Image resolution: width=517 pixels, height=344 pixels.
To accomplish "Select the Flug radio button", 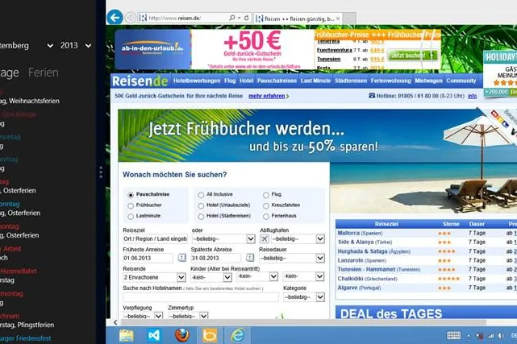I will point(265,195).
